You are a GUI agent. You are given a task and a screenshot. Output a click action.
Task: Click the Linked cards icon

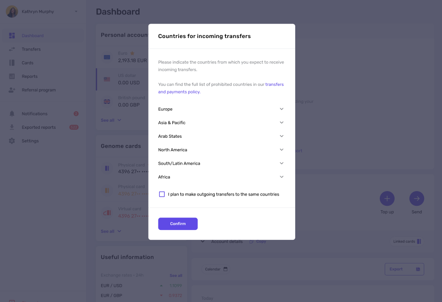pos(419,241)
